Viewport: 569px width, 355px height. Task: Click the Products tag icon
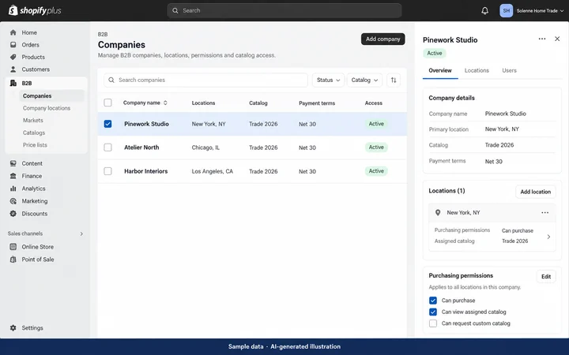pos(13,58)
